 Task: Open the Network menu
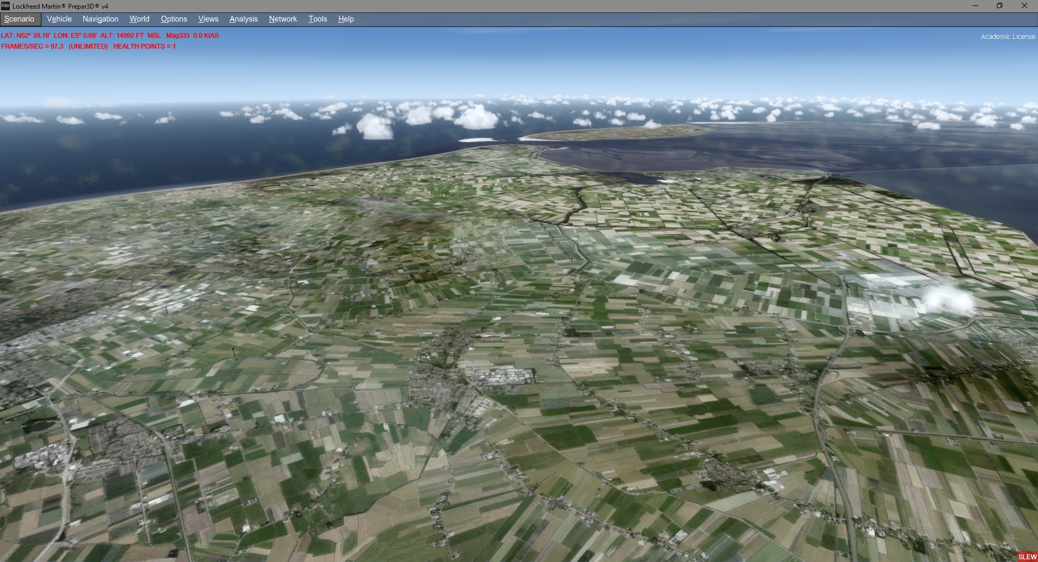[283, 19]
